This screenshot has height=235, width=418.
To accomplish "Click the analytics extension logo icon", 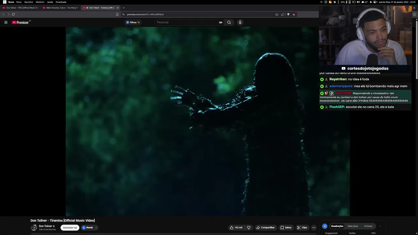I will pyautogui.click(x=325, y=226).
